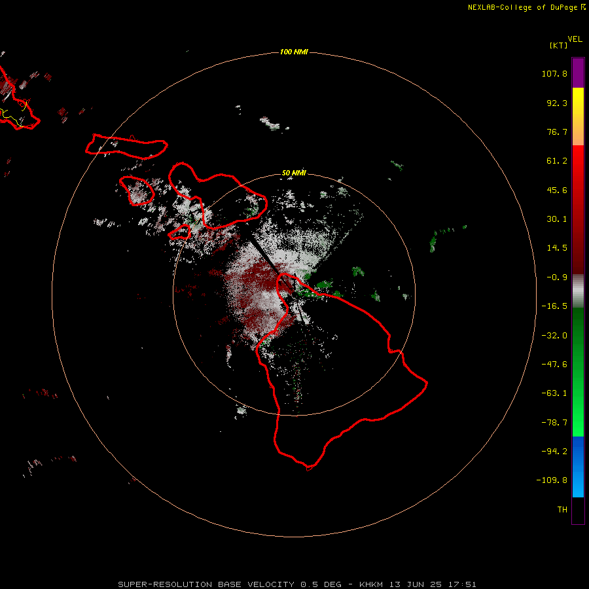Viewport: 589px width, 589px height.
Task: Click the -32.0 legend value
Action: (x=554, y=336)
